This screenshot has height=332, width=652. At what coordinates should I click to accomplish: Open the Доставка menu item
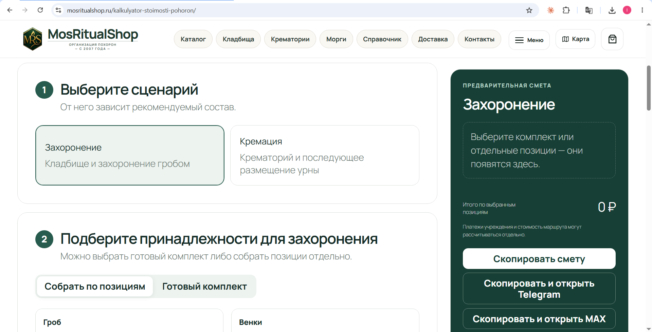pyautogui.click(x=433, y=39)
